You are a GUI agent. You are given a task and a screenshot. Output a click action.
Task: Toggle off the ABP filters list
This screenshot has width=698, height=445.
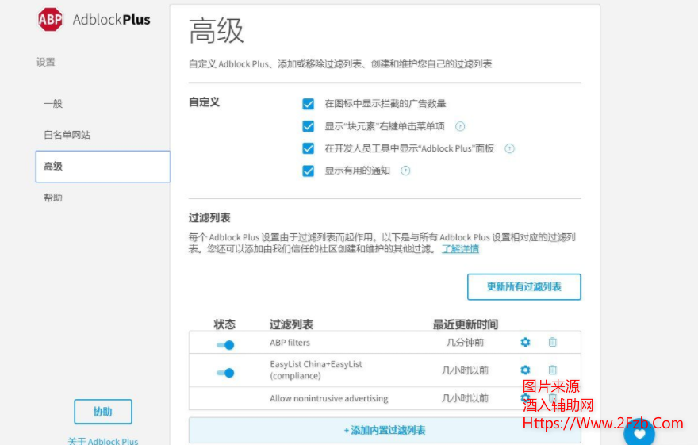coord(225,344)
